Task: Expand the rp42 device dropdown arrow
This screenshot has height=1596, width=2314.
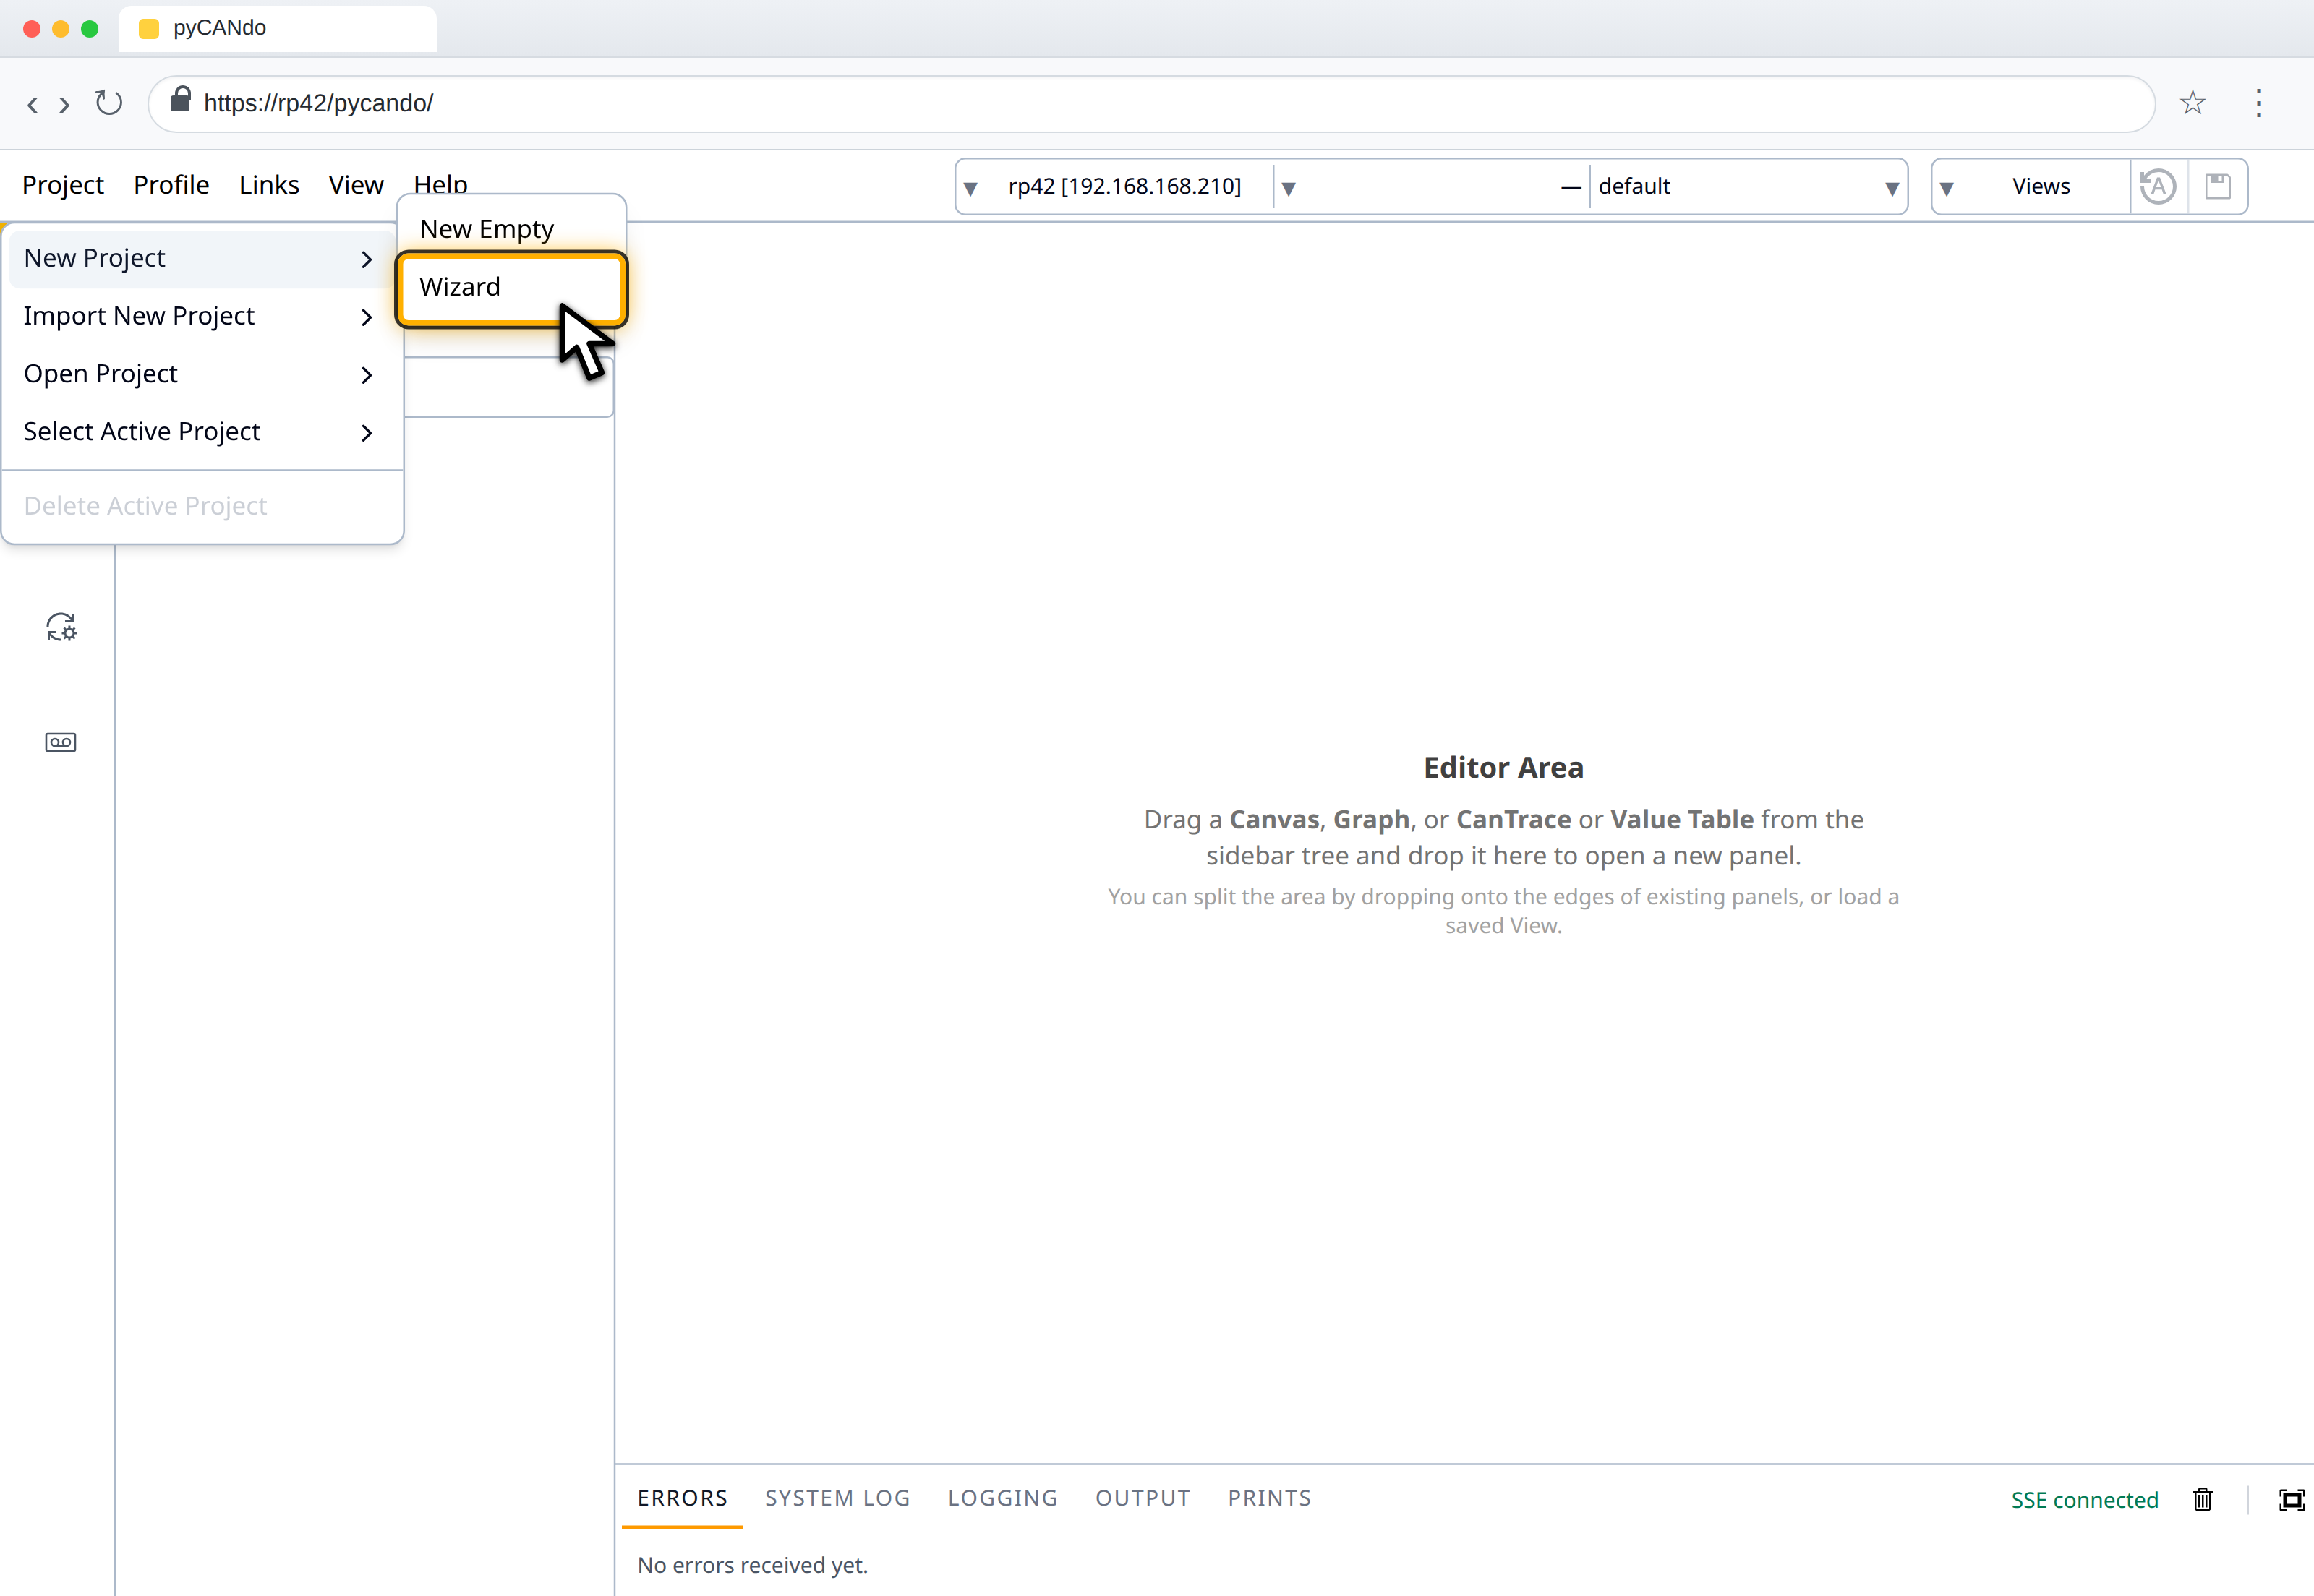Action: (x=970, y=188)
